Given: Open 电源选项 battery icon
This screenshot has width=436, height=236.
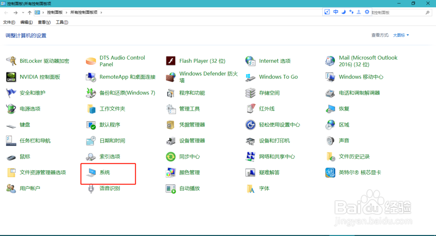Looking at the screenshot, I should click(x=11, y=108).
